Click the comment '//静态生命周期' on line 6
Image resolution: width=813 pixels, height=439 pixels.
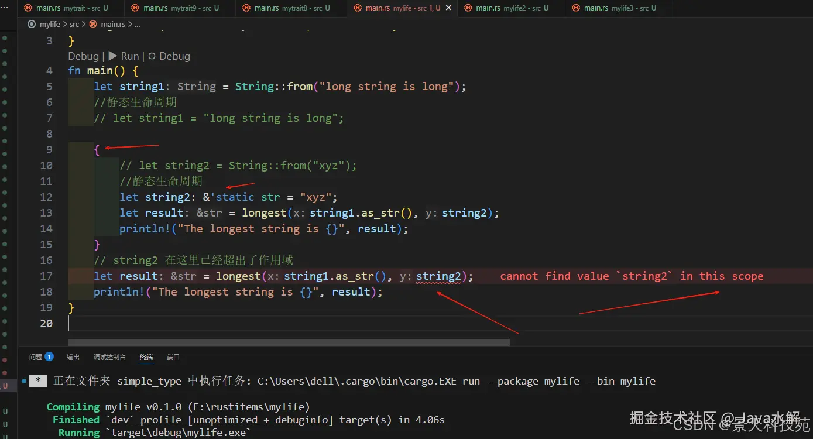(x=135, y=102)
